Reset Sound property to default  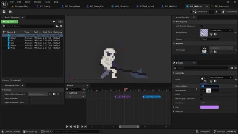tap(236, 80)
